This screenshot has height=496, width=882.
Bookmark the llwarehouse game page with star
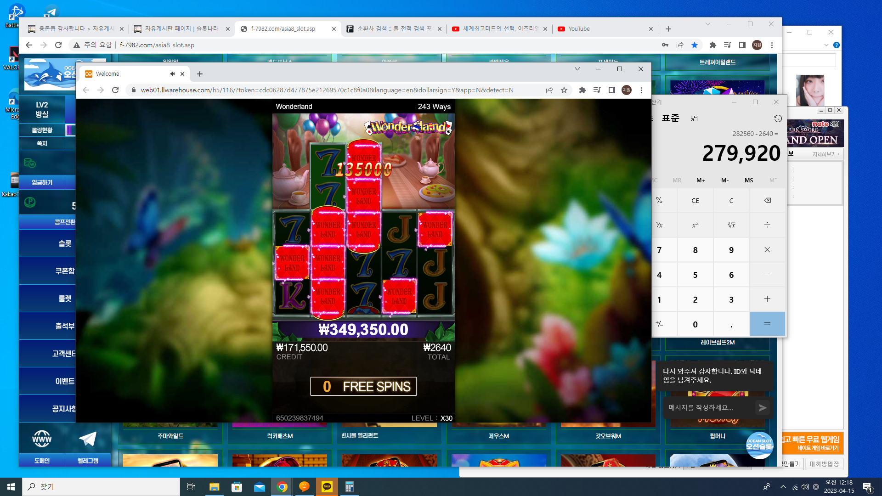[x=564, y=90]
